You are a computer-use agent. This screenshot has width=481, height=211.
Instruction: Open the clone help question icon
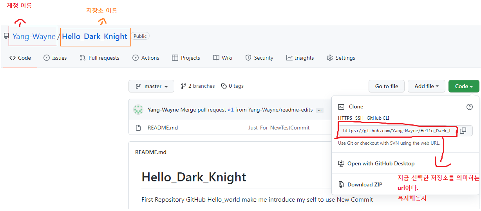click(470, 107)
